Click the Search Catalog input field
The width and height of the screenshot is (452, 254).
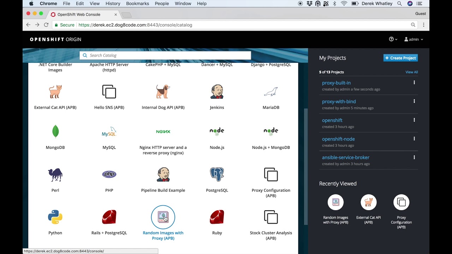[x=165, y=55]
